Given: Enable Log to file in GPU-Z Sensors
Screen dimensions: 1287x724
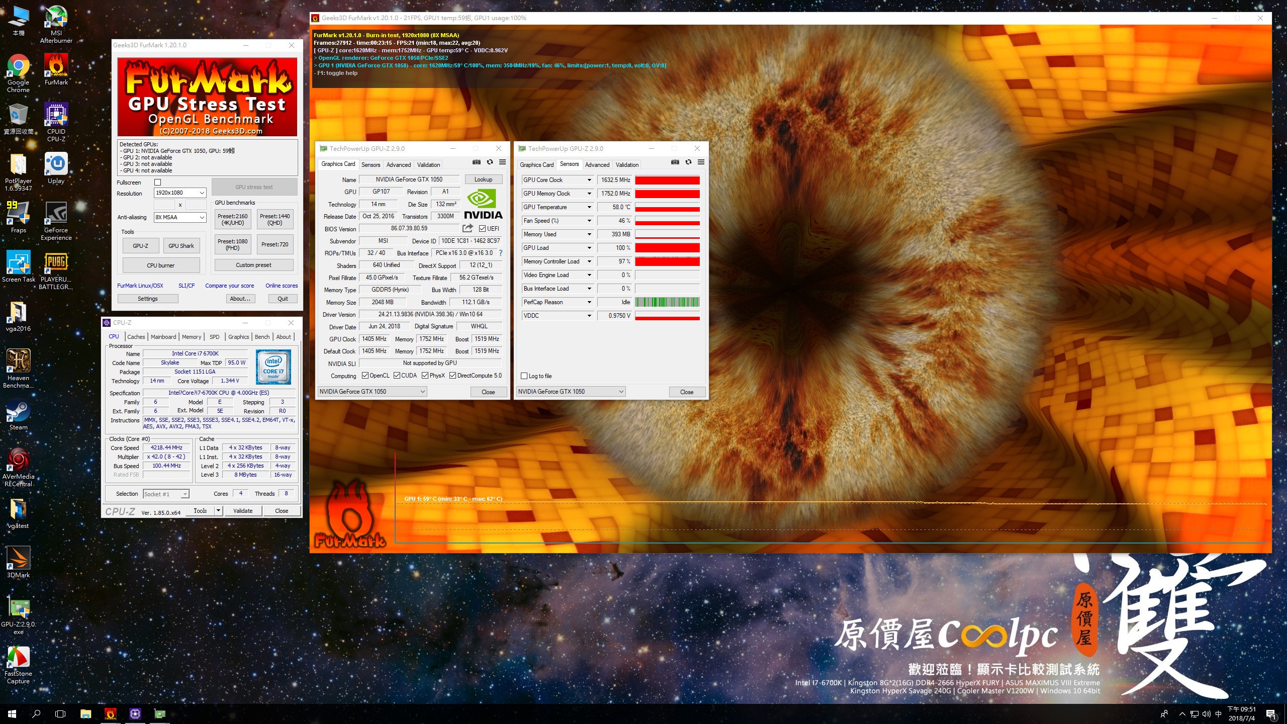Looking at the screenshot, I should [524, 376].
